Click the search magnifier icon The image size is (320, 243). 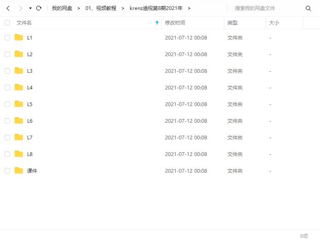[x=308, y=8]
